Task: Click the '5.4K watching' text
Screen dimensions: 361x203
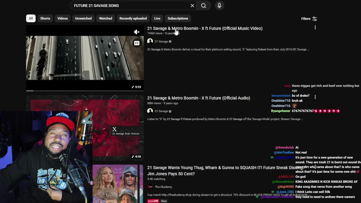Action: click(156, 179)
